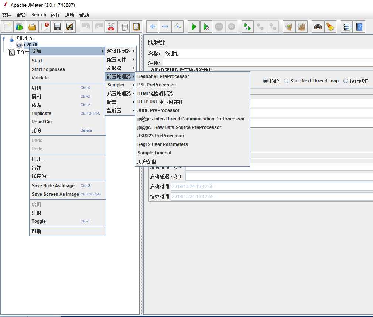Expand the 监听器 submenu

[x=120, y=111]
